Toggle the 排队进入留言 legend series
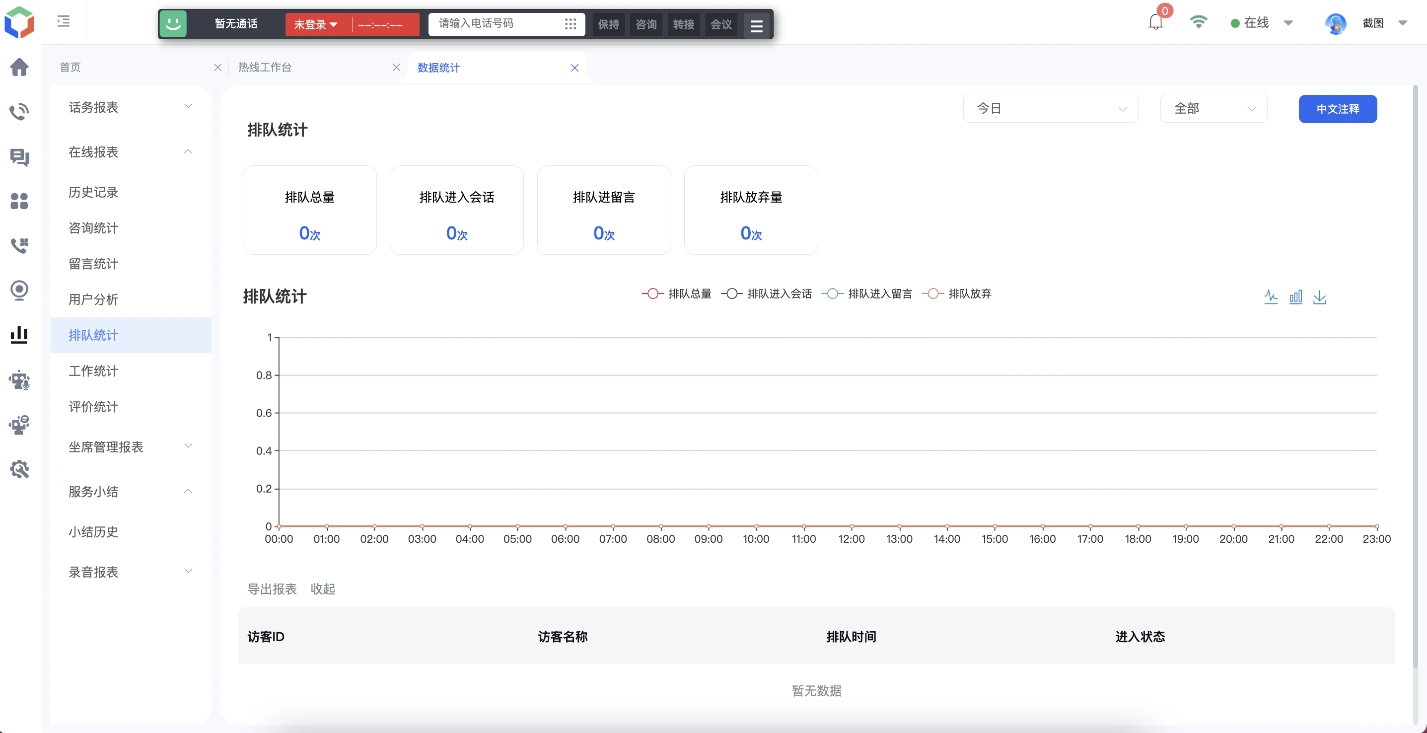The image size is (1427, 733). (x=867, y=293)
